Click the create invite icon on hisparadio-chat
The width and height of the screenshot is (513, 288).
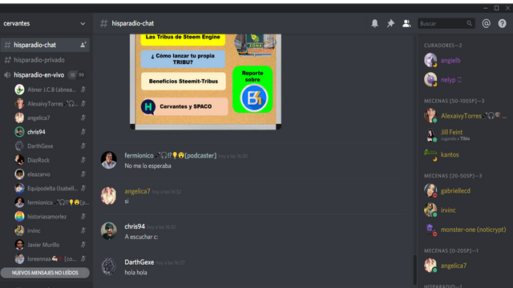[83, 45]
